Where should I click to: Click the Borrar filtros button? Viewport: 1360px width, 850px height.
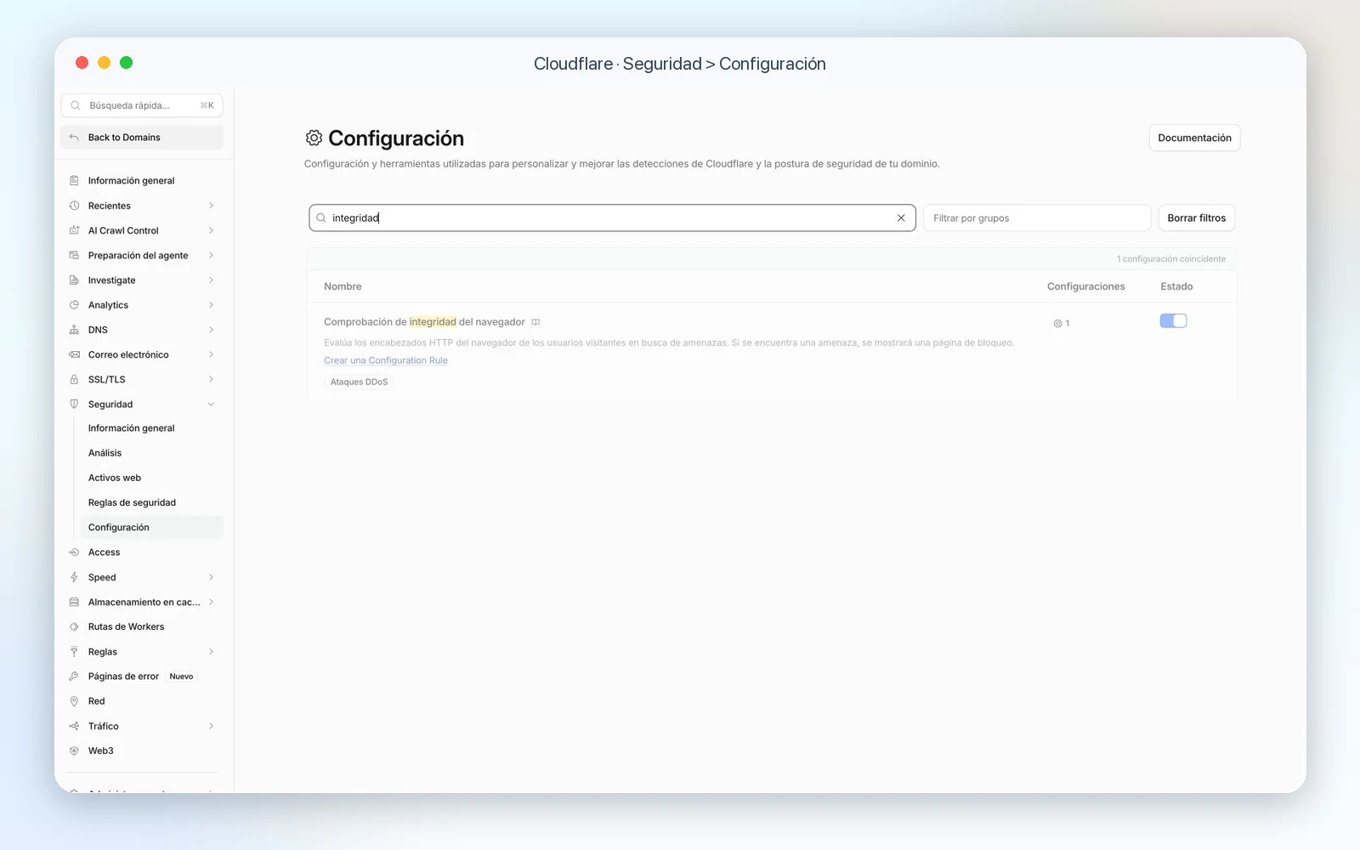1196,218
